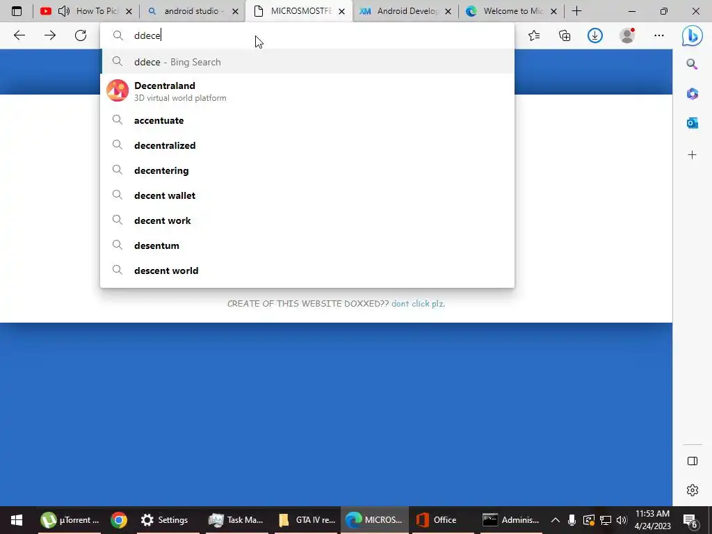Open µTorrent from the taskbar
This screenshot has height=534, width=712.
69,520
